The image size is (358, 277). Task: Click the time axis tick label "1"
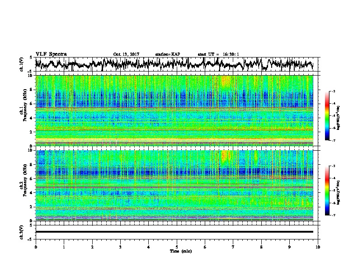point(64,247)
